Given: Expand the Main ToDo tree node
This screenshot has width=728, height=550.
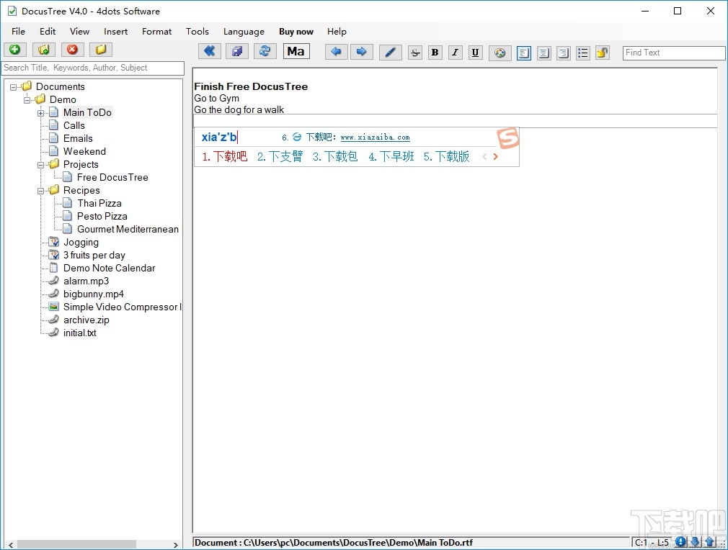Looking at the screenshot, I should coord(41,113).
